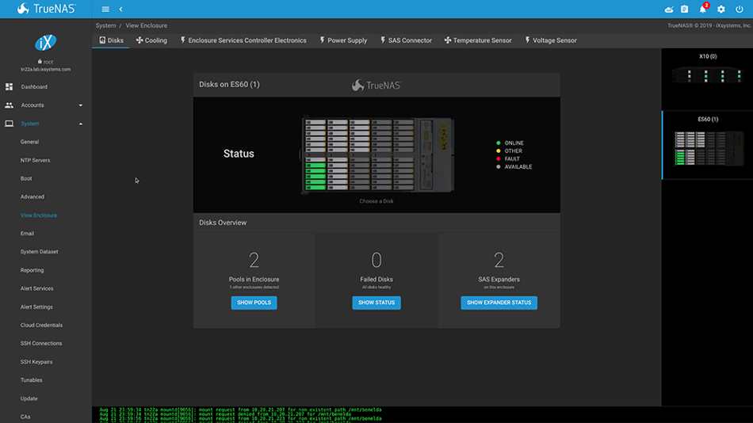This screenshot has height=423, width=753.
Task: Click the TrueNAS logo in header
Action: coord(47,9)
